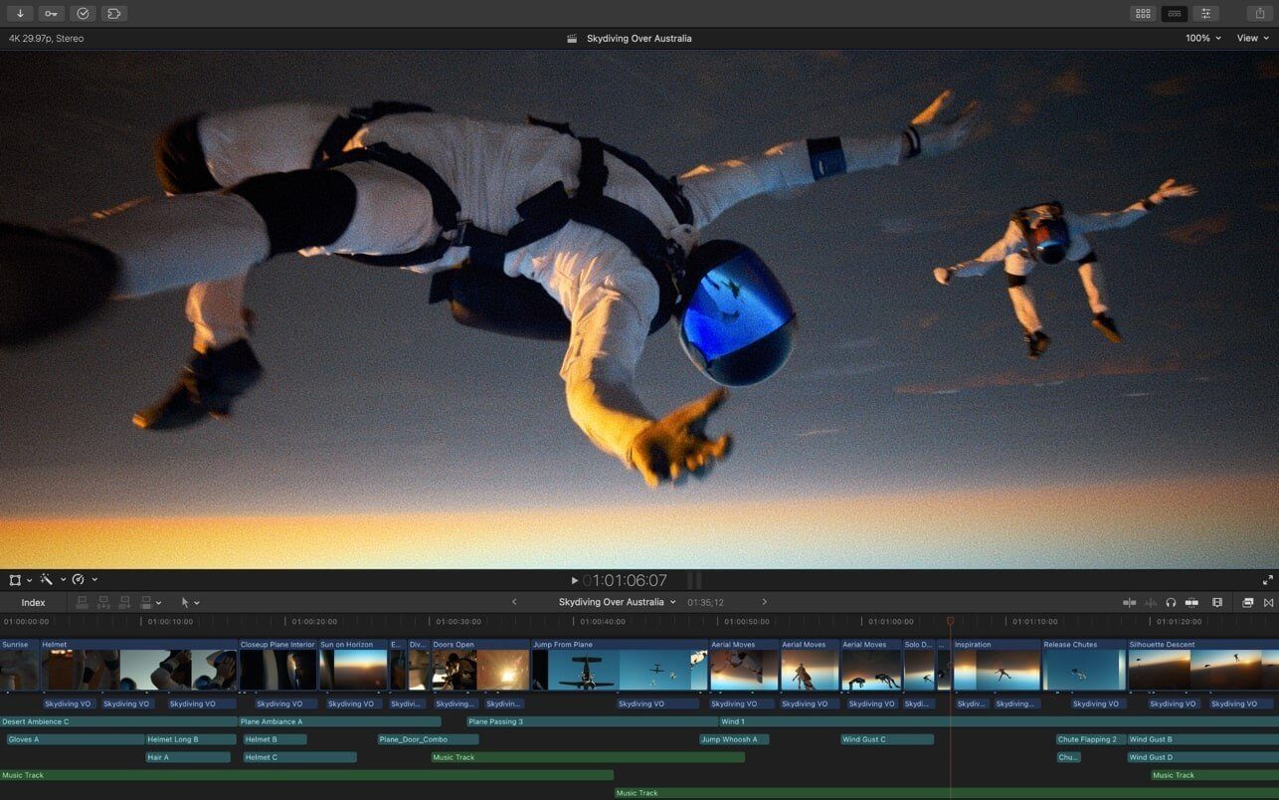Screen dimensions: 1279x800
Task: Click the back navigation chevron in the timeline bar
Action: point(515,602)
